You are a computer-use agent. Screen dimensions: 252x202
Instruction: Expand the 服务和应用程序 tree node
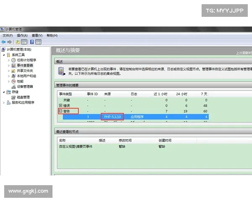point(4,103)
